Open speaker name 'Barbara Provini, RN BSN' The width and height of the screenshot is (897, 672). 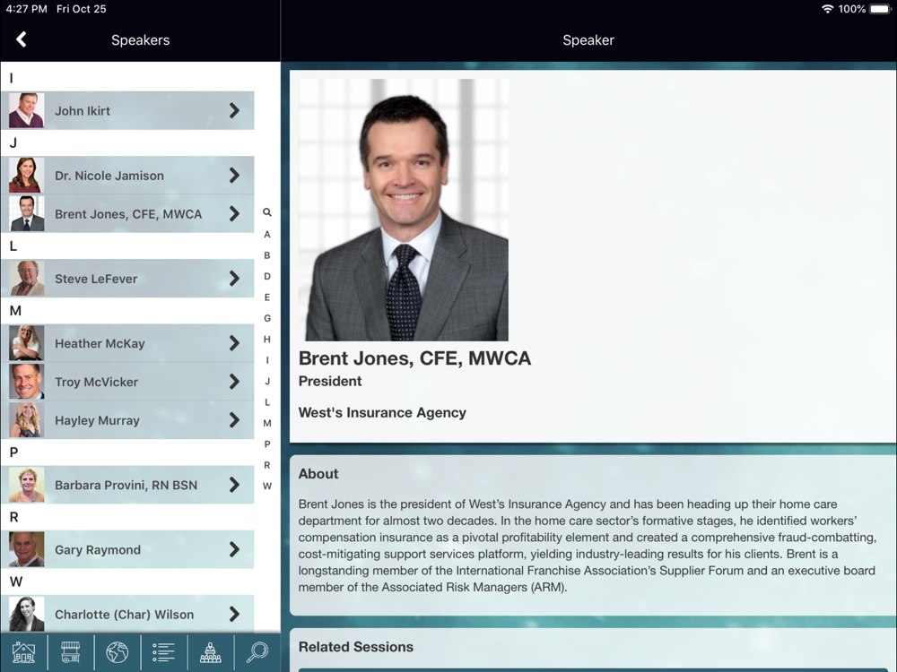coord(126,485)
